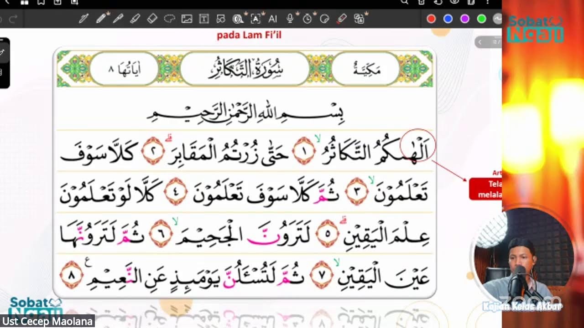Click the redo arrow
This screenshot has width=584, height=328.
tap(13, 19)
